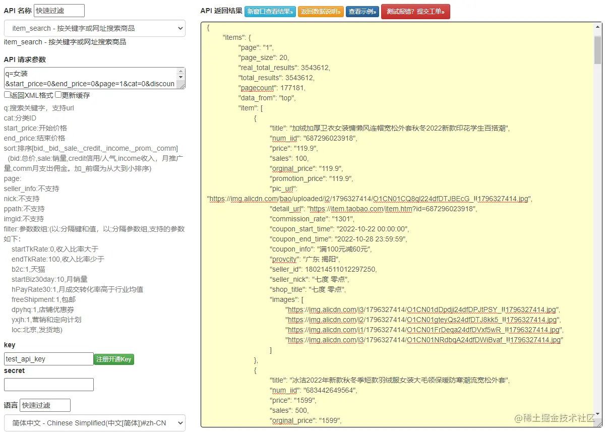Click the freeShipment:1,包邮 filter line
Screen dimensions: 607x435
[x=43, y=299]
